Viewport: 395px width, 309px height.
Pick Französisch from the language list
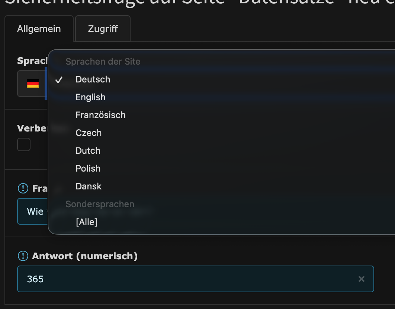tap(100, 115)
